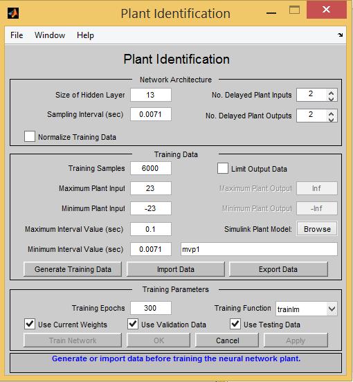Uncheck Use Validation Data
Viewport: 353px width, 382px height.
(133, 324)
